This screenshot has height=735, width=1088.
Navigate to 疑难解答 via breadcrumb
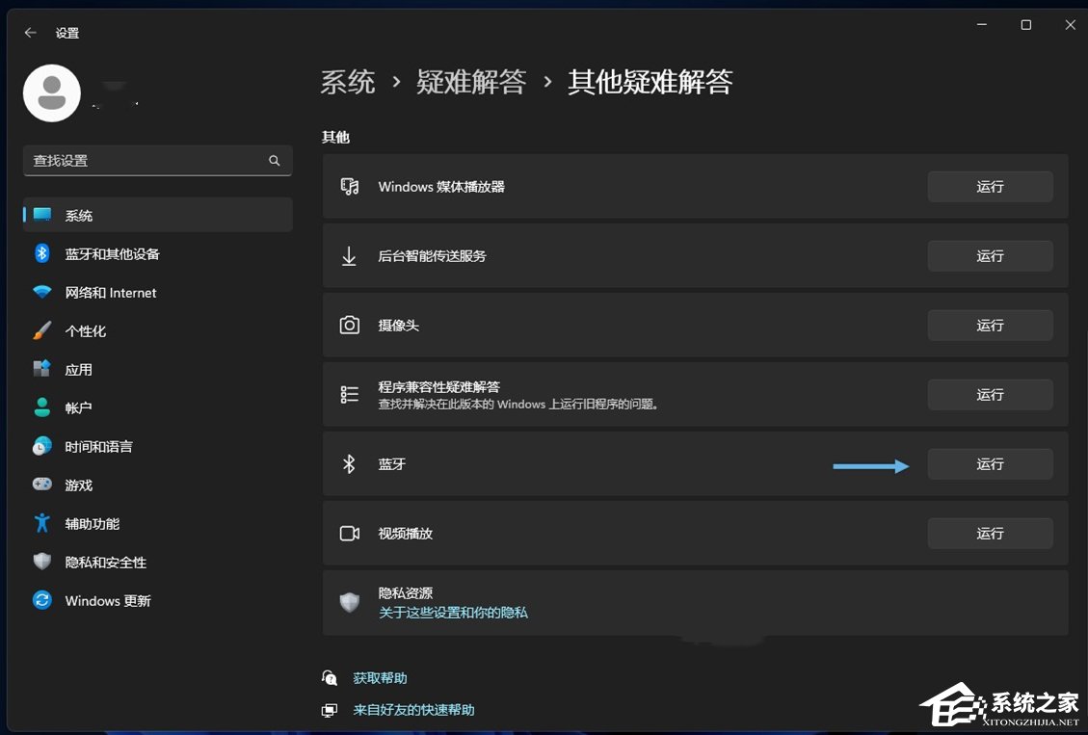472,83
